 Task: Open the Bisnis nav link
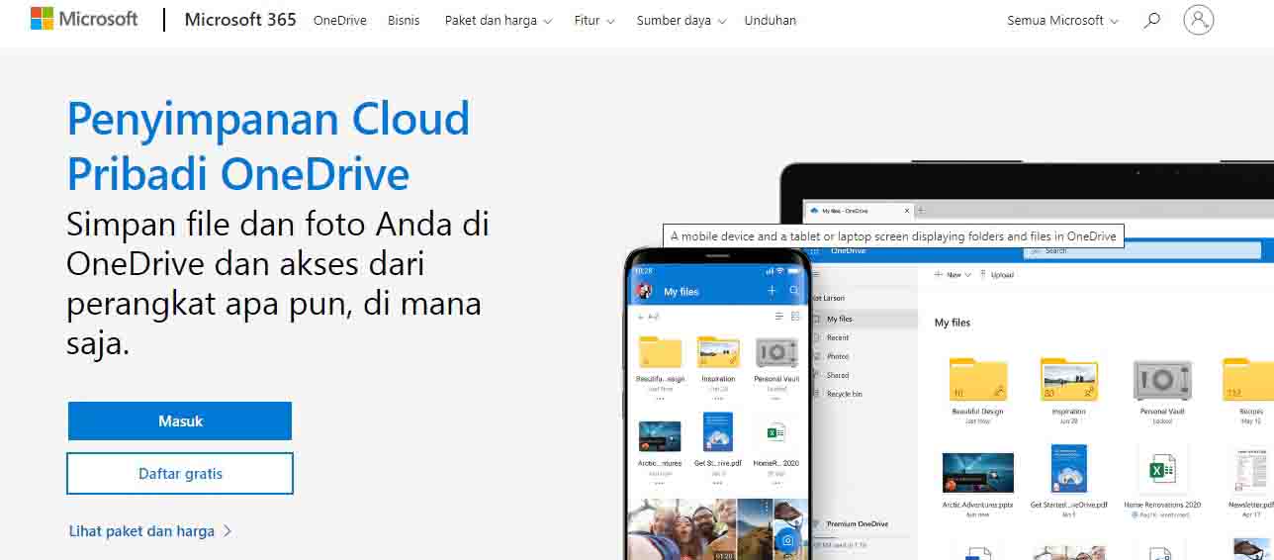(404, 20)
